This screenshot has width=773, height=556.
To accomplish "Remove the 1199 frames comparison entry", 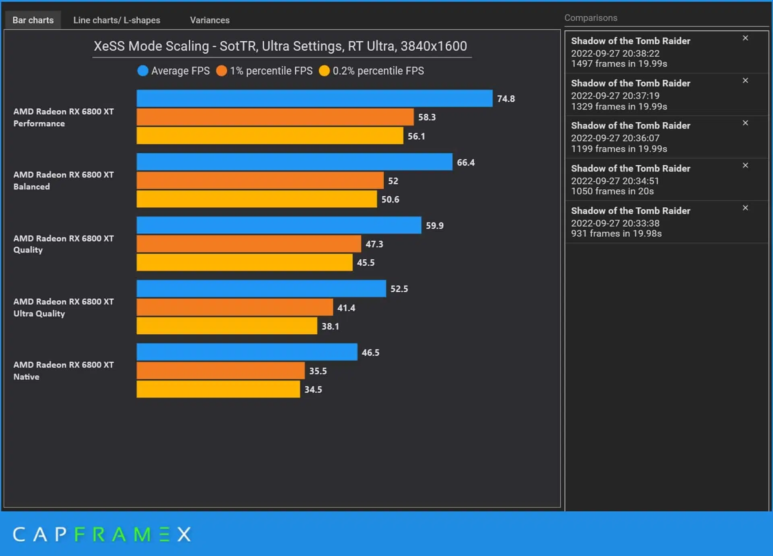I will (x=745, y=123).
